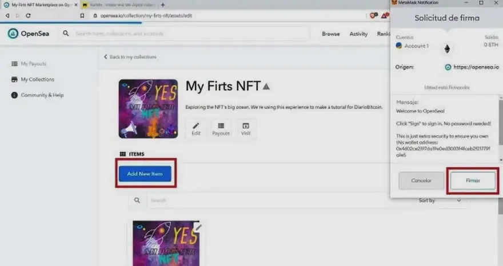503x266 pixels.
Task: Open Browse menu in OpenSea header
Action: (331, 34)
